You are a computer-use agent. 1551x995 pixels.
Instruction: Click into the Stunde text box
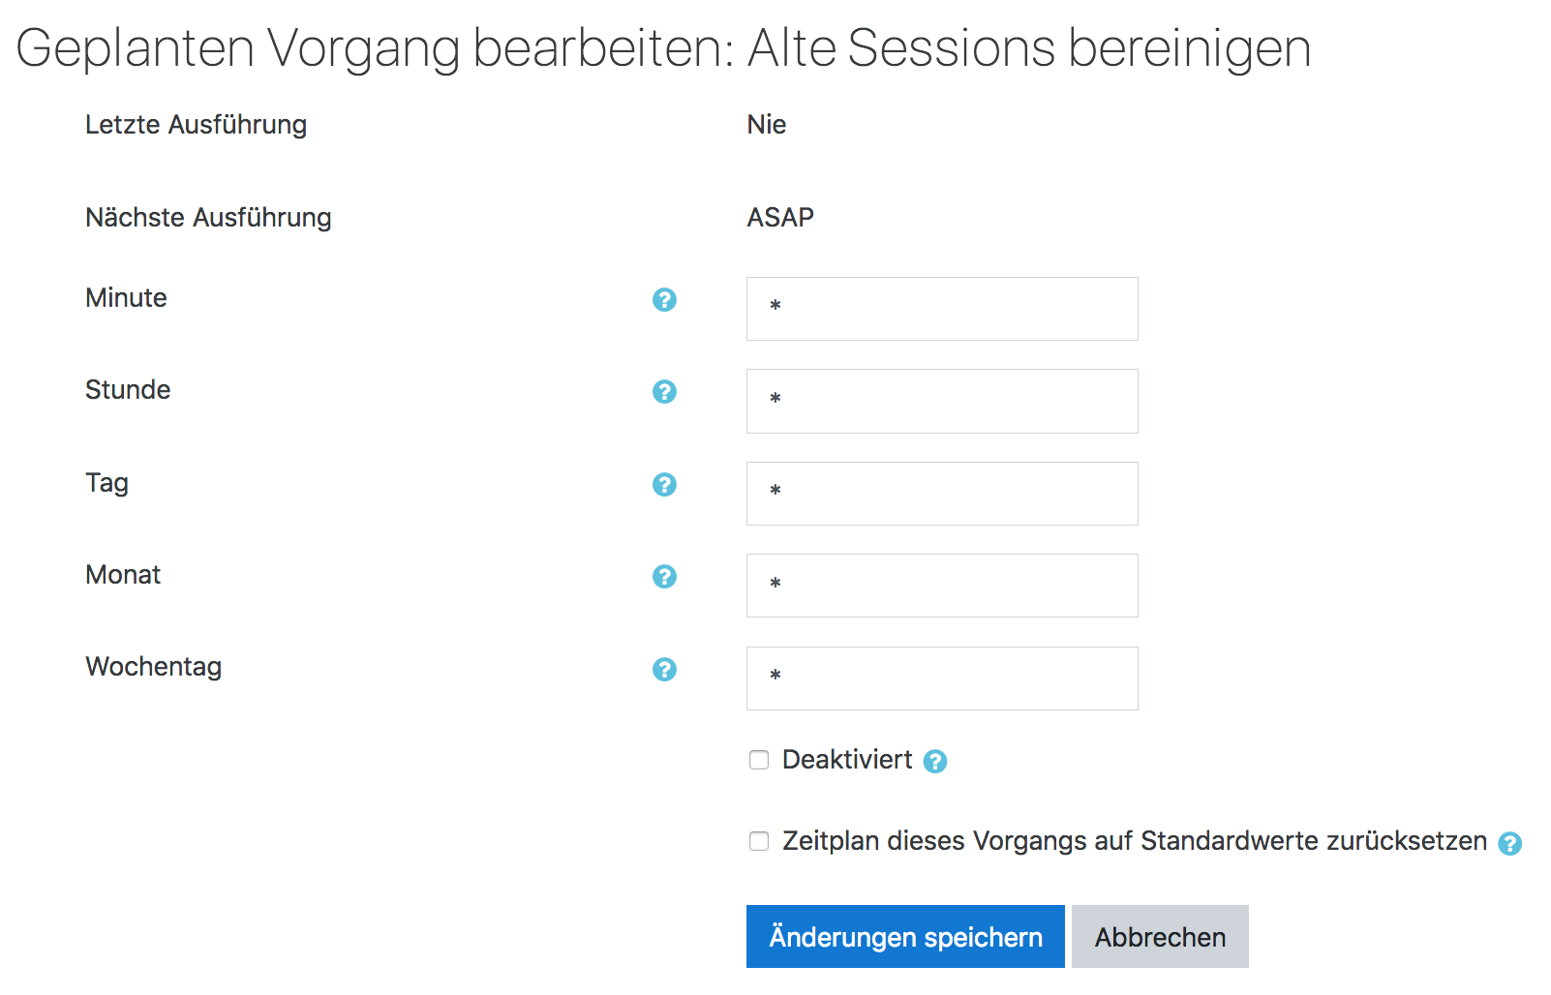coord(942,401)
